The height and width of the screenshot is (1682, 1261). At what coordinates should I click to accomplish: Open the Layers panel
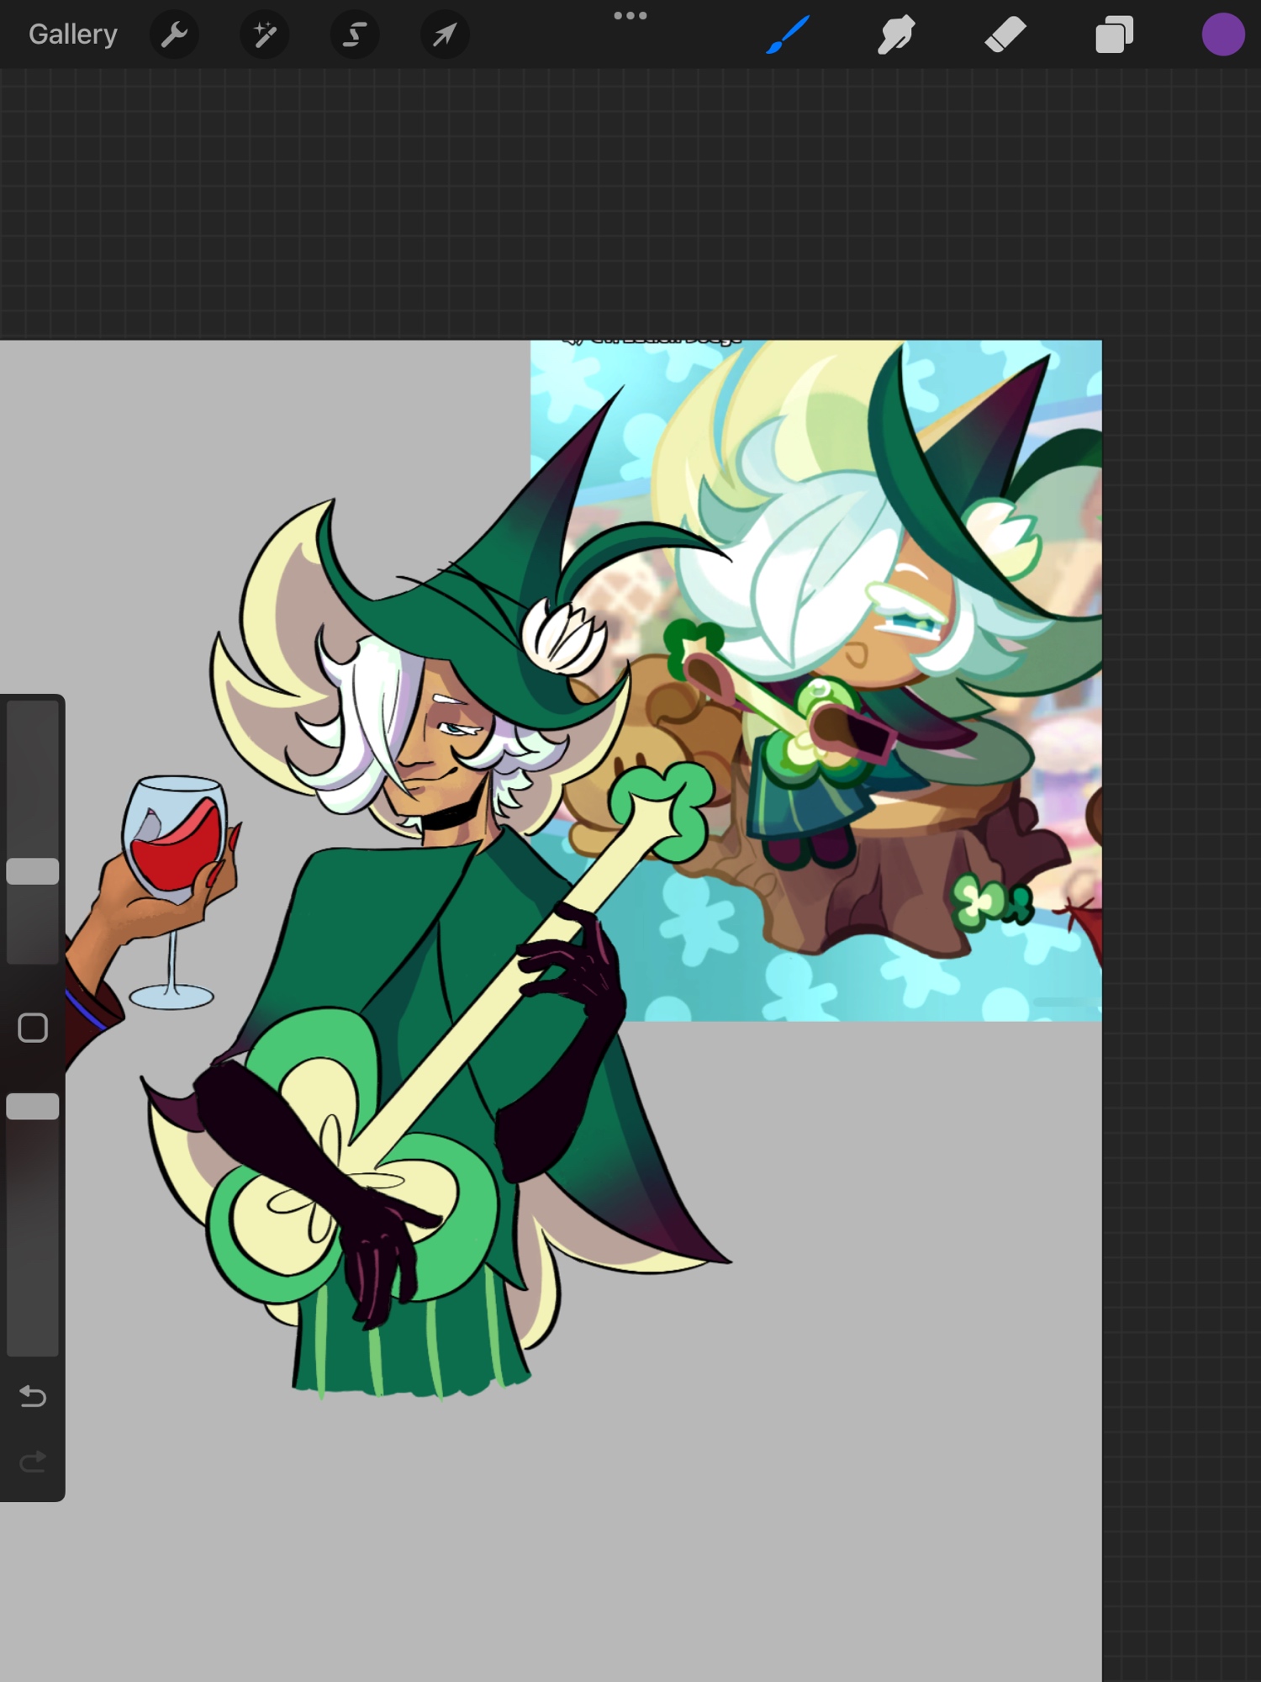click(1114, 34)
